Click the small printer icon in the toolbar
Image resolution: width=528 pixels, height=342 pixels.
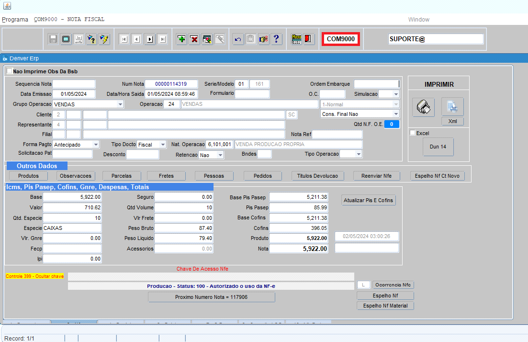point(79,39)
